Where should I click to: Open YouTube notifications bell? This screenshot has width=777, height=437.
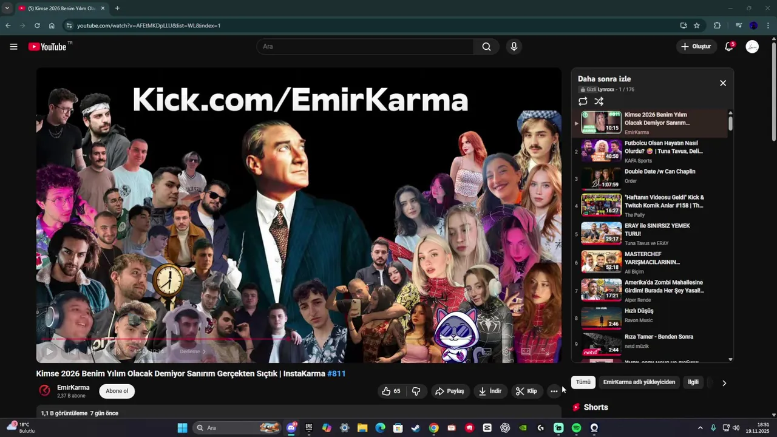pyautogui.click(x=729, y=47)
